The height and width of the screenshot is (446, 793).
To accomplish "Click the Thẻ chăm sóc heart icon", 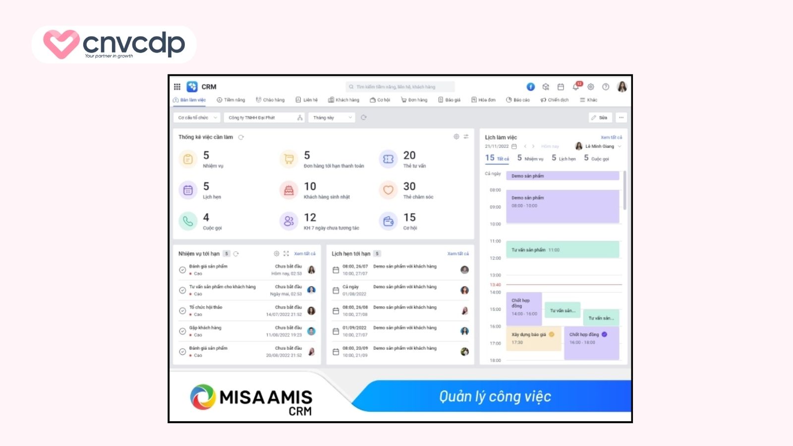I will tap(389, 190).
